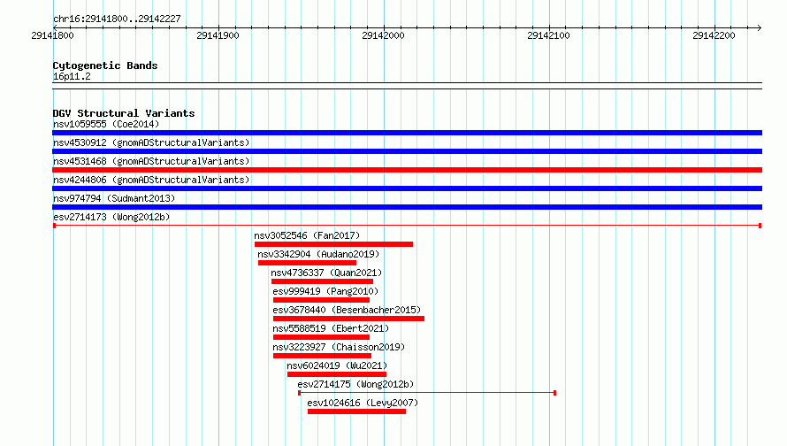The height and width of the screenshot is (446, 787).
Task: Click the red bar under nsv4531468
Action: [x=407, y=170]
